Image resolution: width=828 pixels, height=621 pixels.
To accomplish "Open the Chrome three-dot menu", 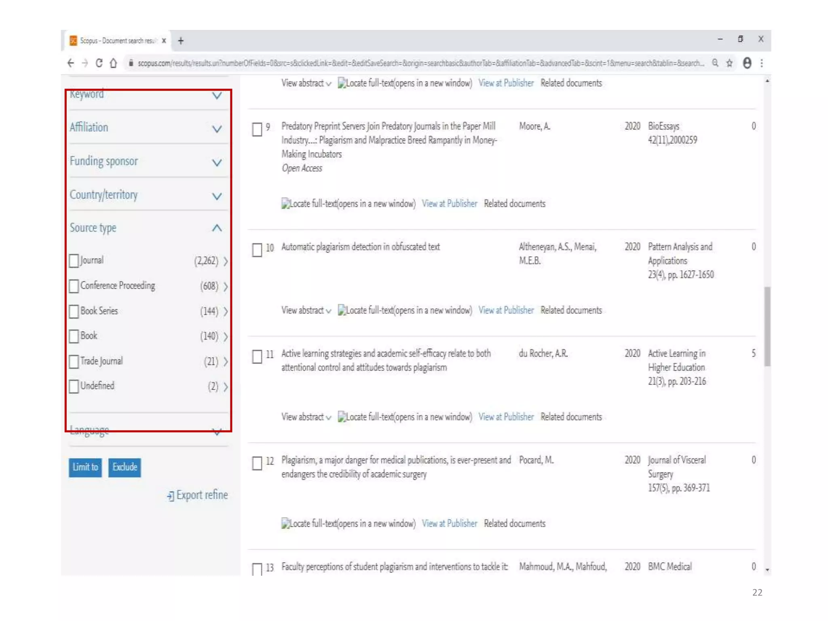I will coord(762,63).
